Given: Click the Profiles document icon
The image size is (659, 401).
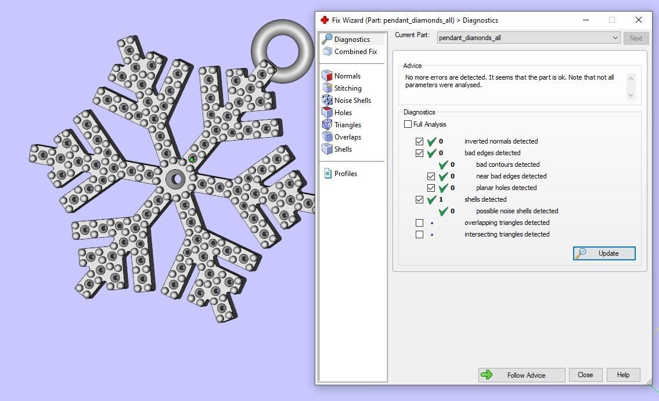Looking at the screenshot, I should click(x=328, y=173).
